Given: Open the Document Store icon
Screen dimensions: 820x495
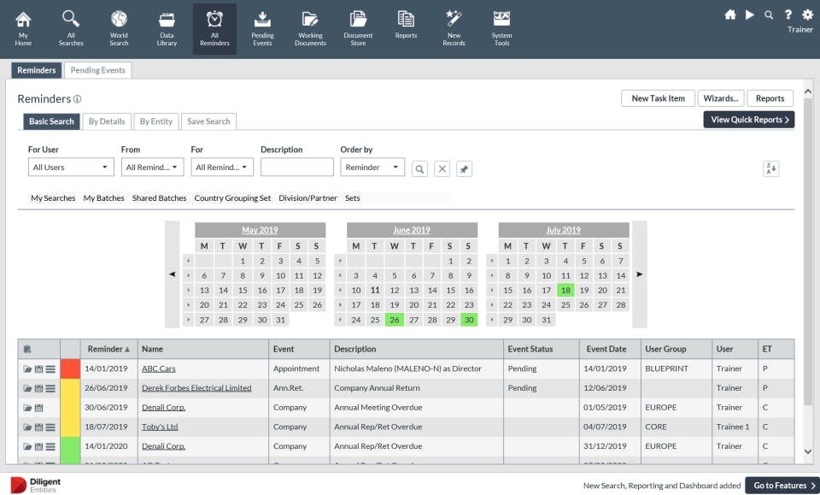Looking at the screenshot, I should 358,28.
